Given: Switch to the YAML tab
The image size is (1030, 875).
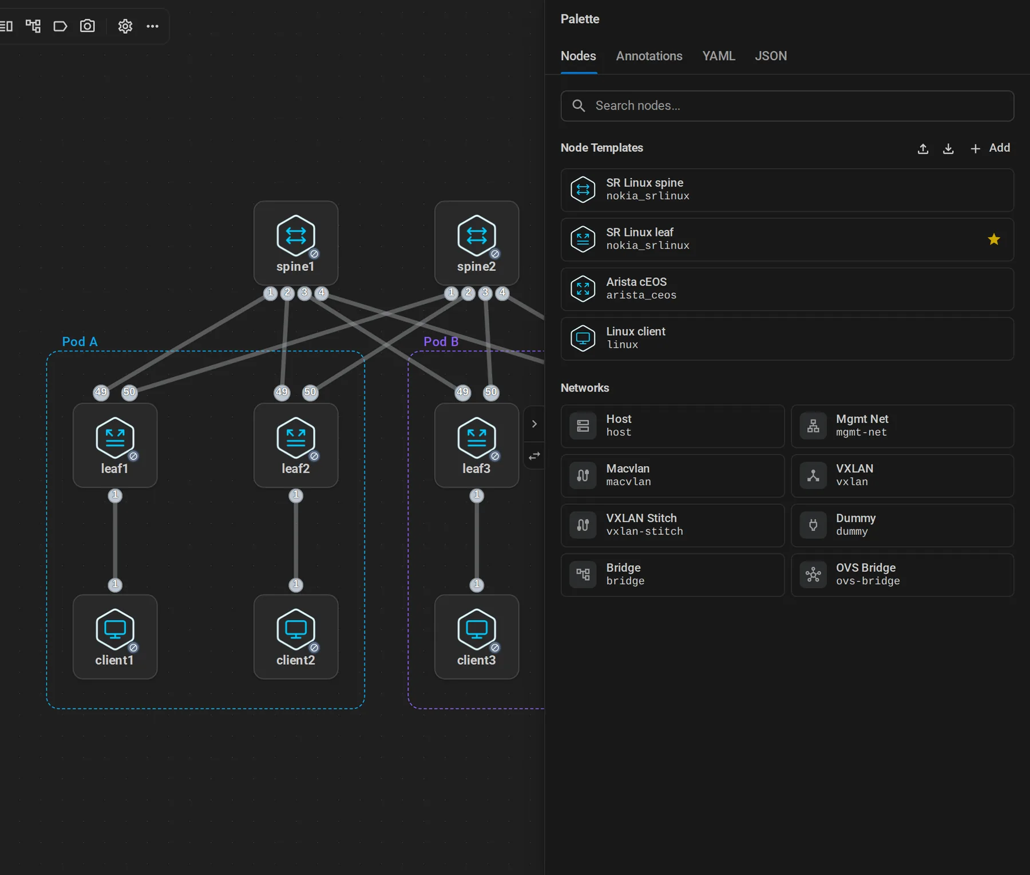Looking at the screenshot, I should coord(719,56).
